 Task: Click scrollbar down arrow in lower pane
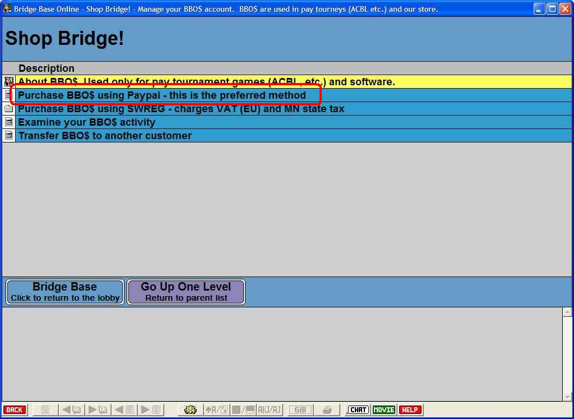point(567,397)
